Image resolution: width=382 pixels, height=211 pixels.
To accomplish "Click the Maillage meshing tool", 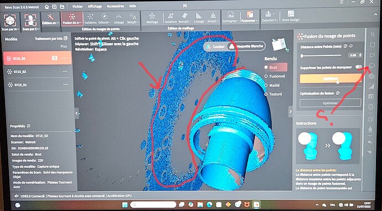I will 152,18.
